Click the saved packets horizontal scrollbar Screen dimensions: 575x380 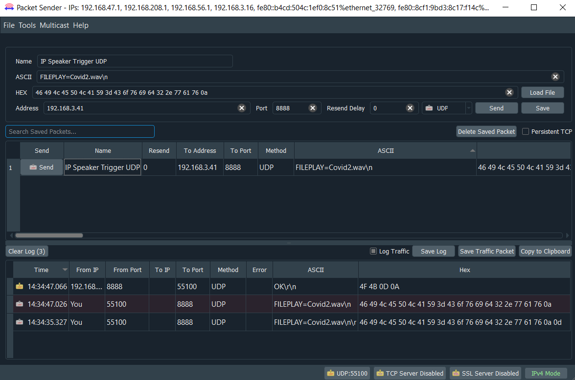coord(49,235)
